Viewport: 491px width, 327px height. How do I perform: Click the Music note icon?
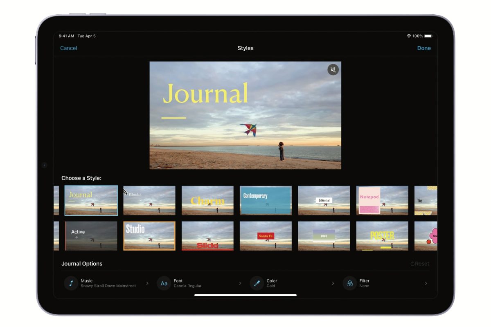coord(71,283)
